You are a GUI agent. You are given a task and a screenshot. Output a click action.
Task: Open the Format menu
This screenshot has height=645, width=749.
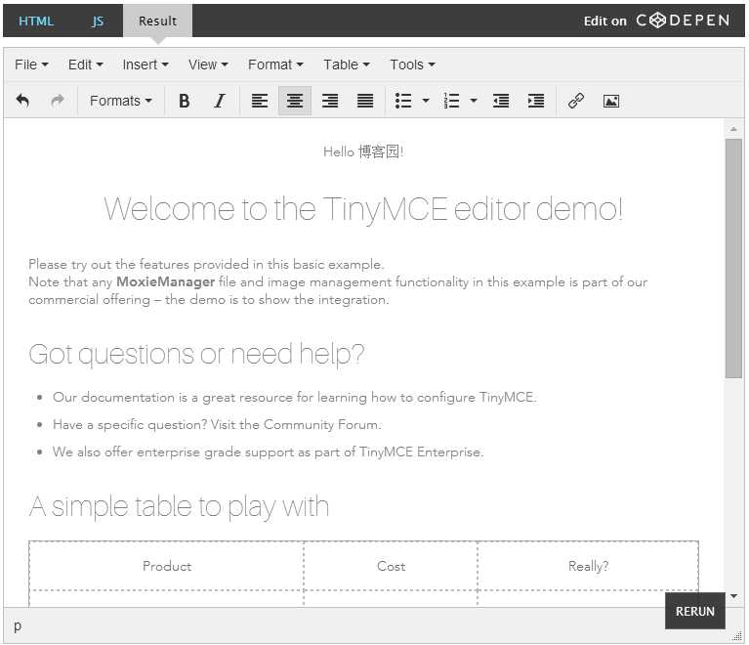click(x=275, y=64)
